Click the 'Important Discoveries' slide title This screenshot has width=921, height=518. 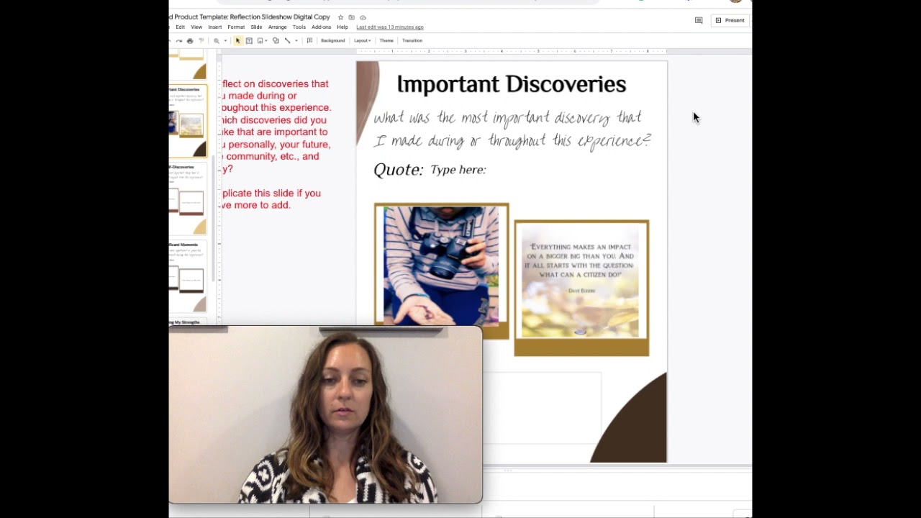[x=512, y=85]
